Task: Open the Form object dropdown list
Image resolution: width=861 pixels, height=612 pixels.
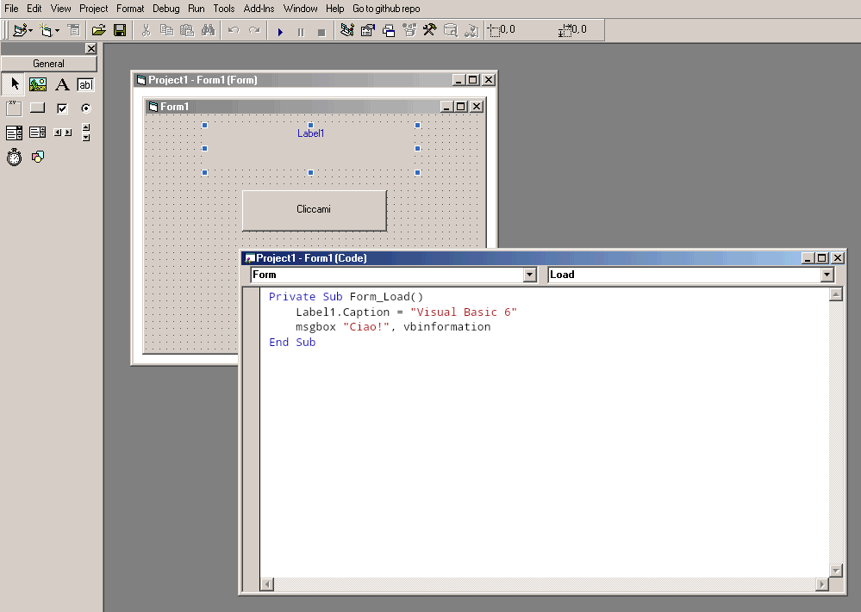Action: (x=529, y=275)
